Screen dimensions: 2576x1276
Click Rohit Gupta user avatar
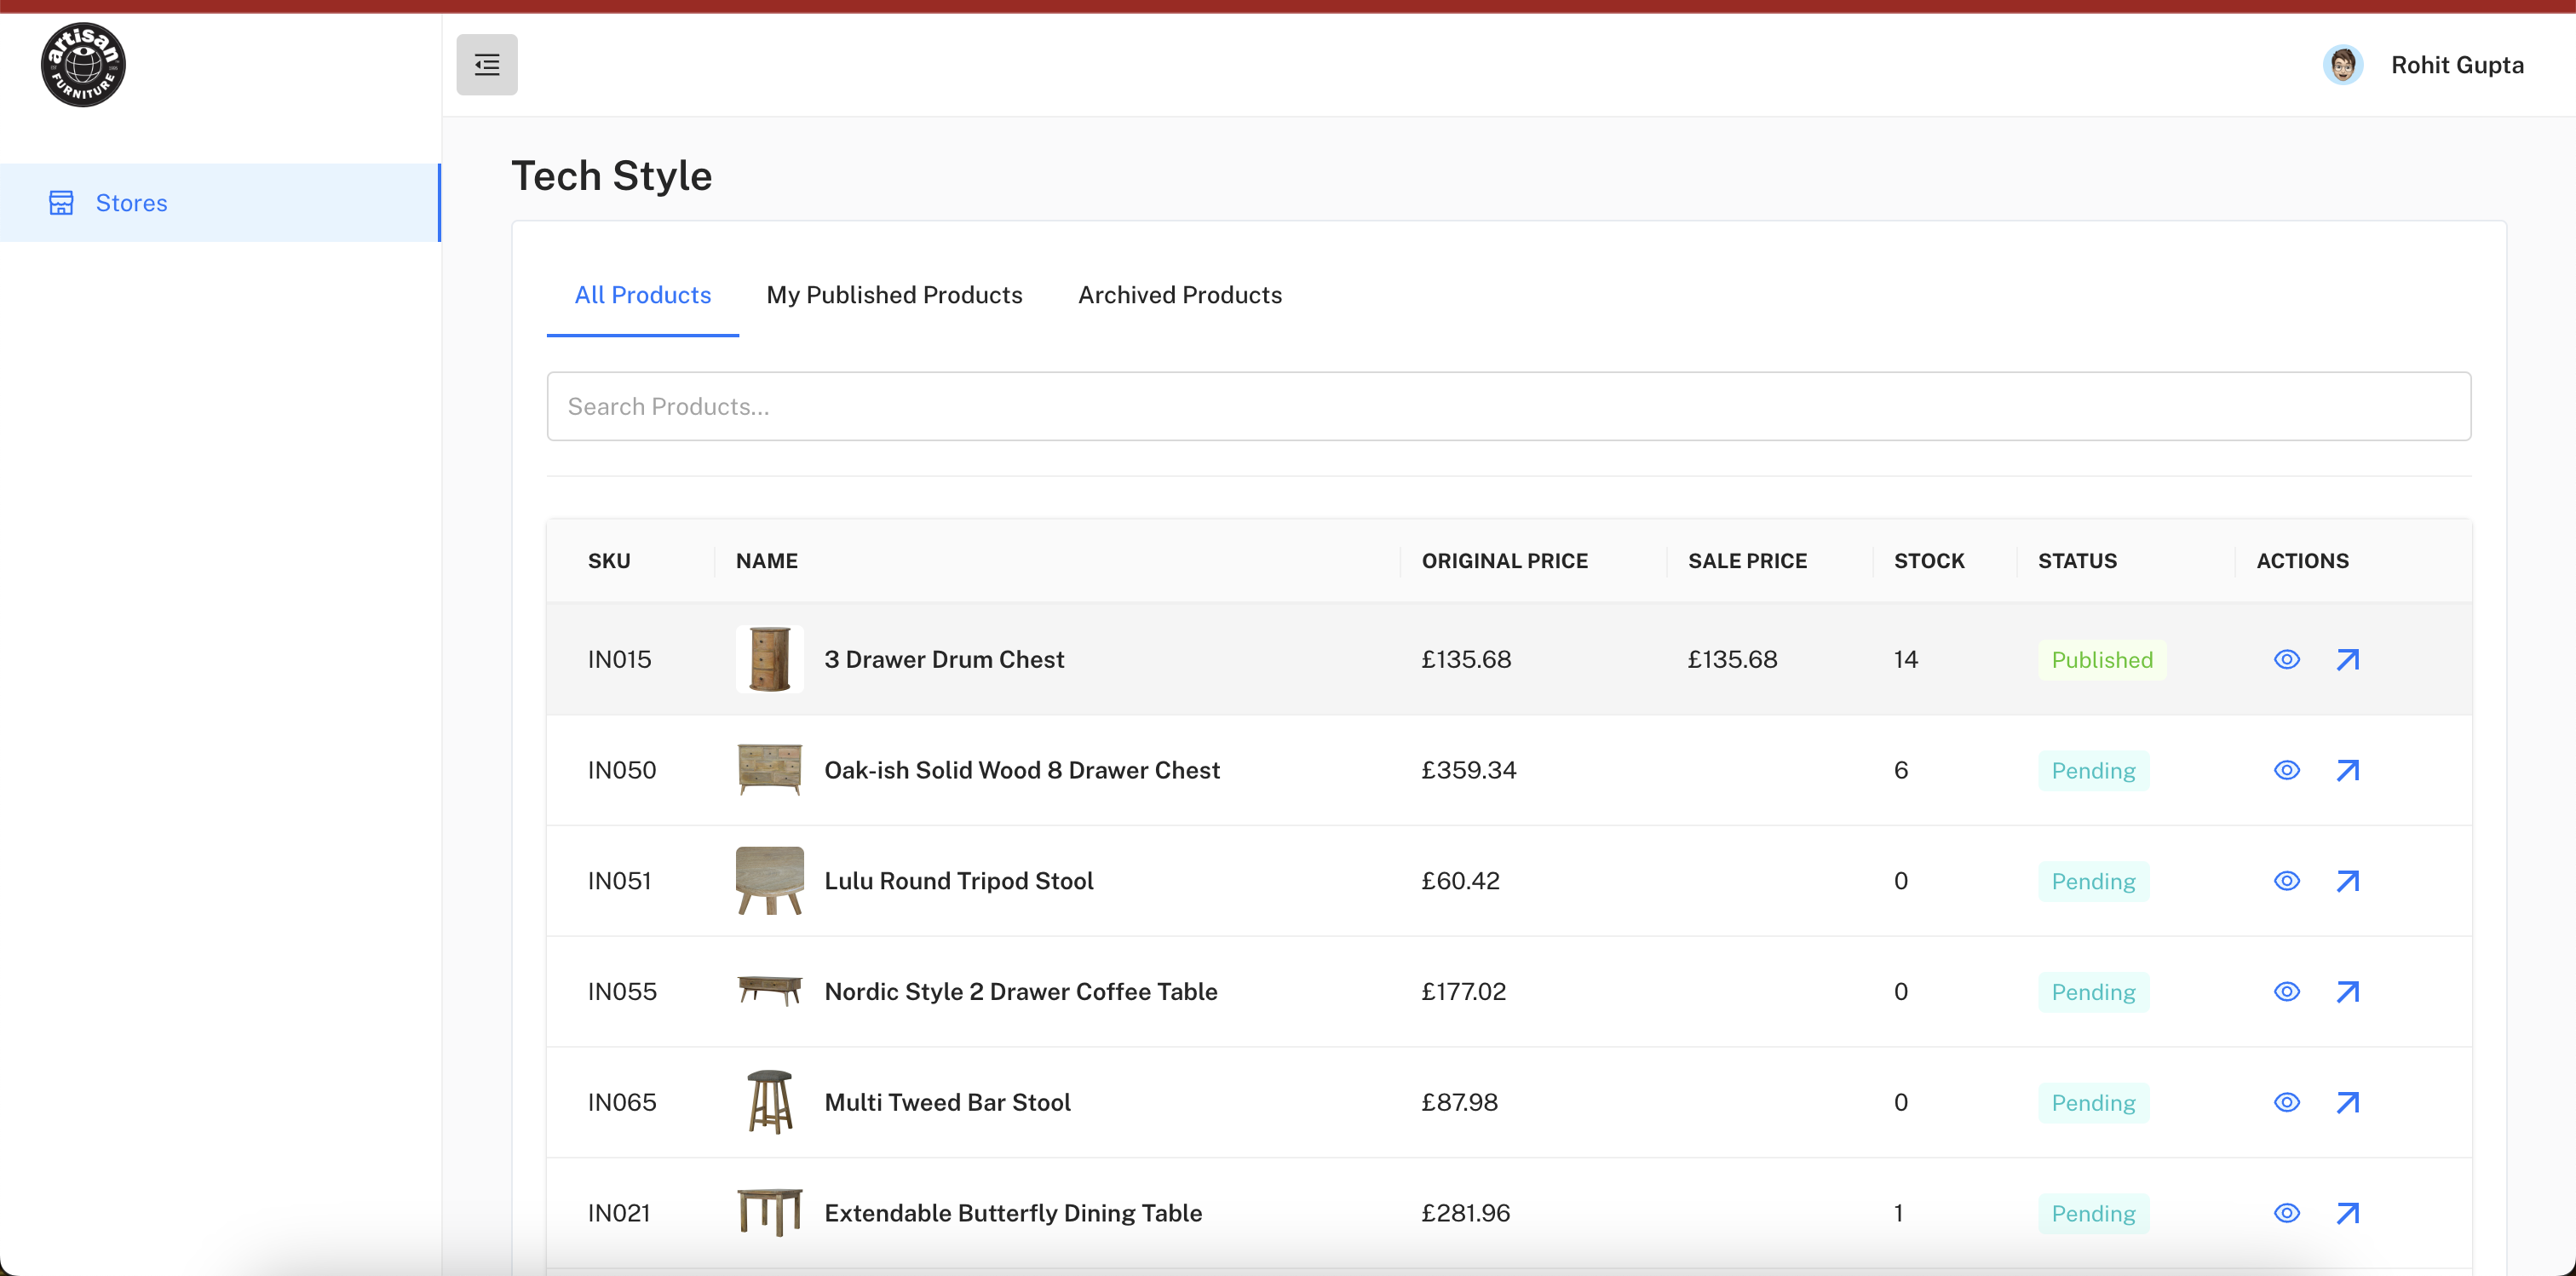coord(2342,65)
